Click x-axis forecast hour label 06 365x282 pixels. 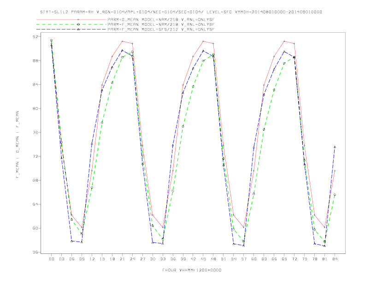point(72,259)
